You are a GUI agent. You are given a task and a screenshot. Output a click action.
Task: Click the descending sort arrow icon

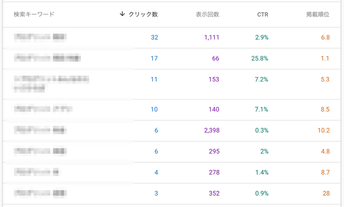tap(122, 14)
